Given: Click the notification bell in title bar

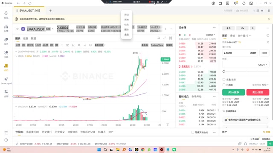Looking at the screenshot, I should pos(244,3).
